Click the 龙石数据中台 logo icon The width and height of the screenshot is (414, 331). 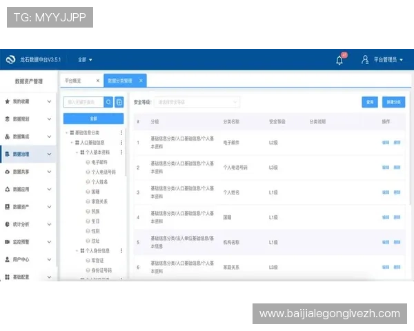pyautogui.click(x=10, y=60)
